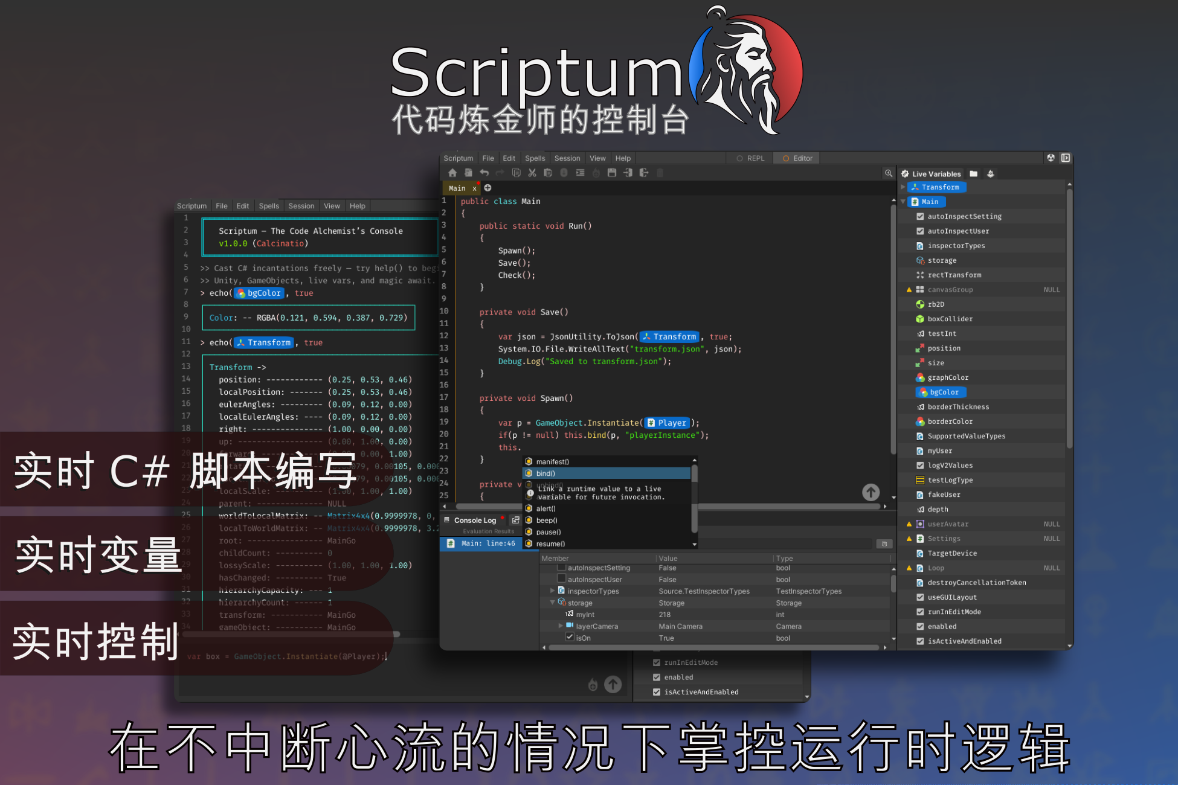Click the bug icon next to the Live Variables folder icon
Screen dimensions: 1178x785
pyautogui.click(x=990, y=174)
